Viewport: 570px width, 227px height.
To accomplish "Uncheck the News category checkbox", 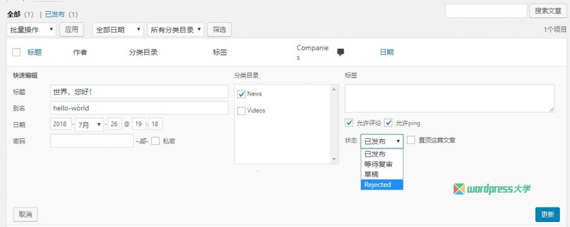I will coord(241,94).
